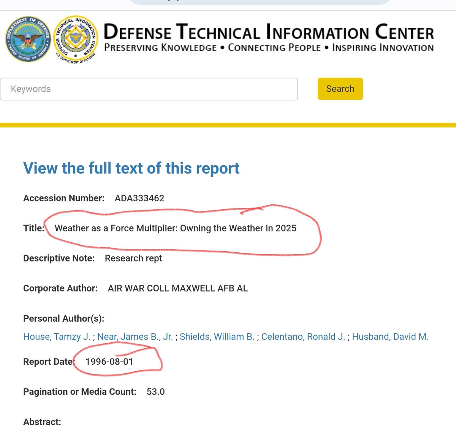Open author link Husband, David M.
This screenshot has height=443, width=456.
click(390, 337)
